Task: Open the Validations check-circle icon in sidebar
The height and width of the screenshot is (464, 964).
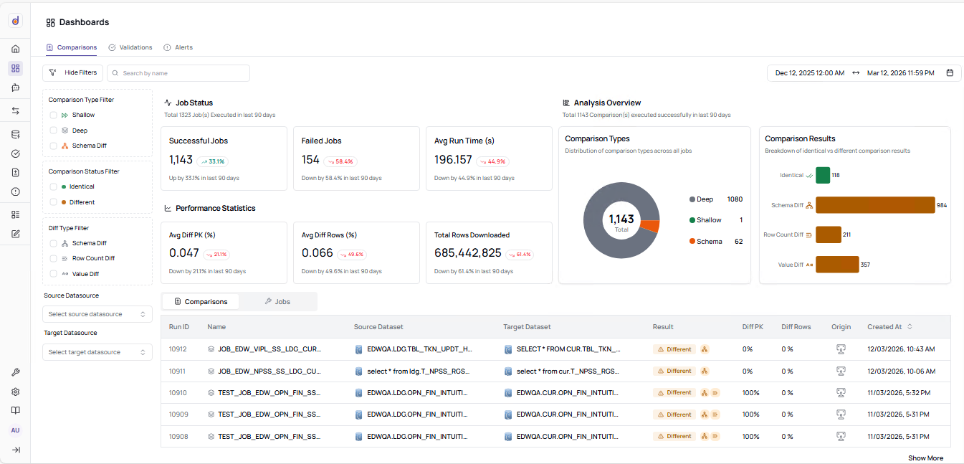Action: point(15,153)
